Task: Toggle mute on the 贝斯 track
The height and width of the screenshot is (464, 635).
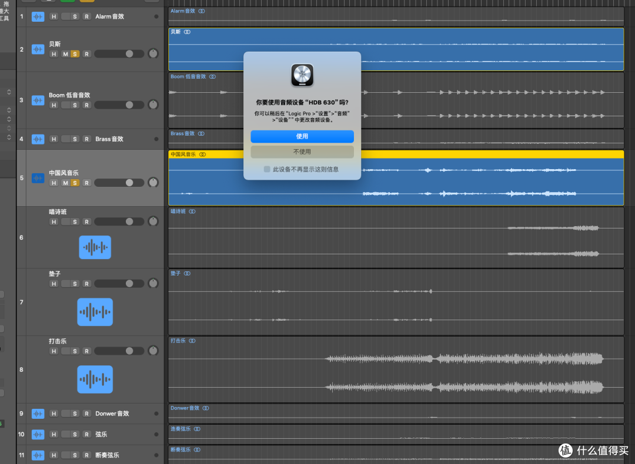Action: (65, 54)
